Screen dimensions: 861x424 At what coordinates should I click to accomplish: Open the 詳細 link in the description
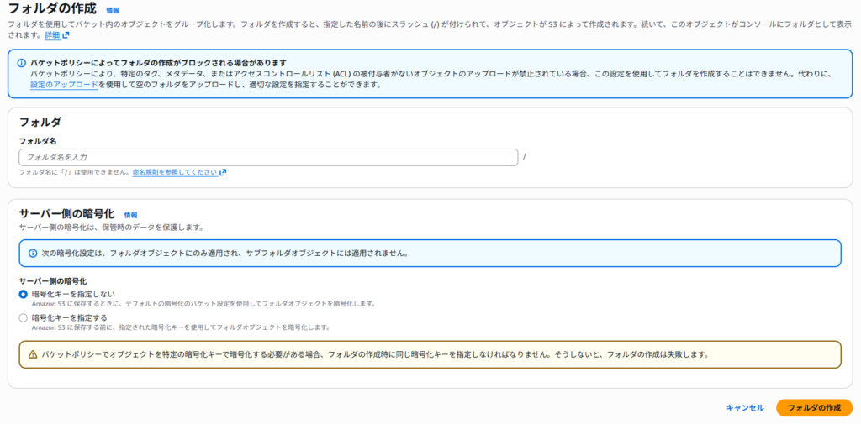point(52,35)
